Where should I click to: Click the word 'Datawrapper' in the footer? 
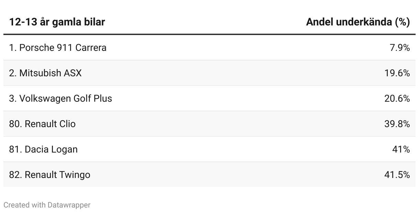tap(69, 205)
